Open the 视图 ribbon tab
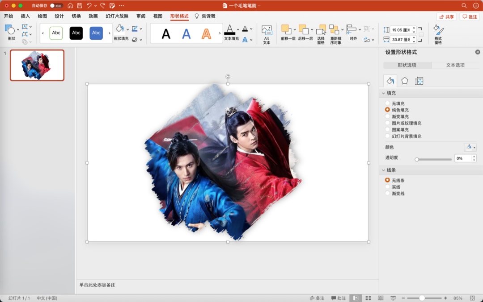 (x=158, y=17)
